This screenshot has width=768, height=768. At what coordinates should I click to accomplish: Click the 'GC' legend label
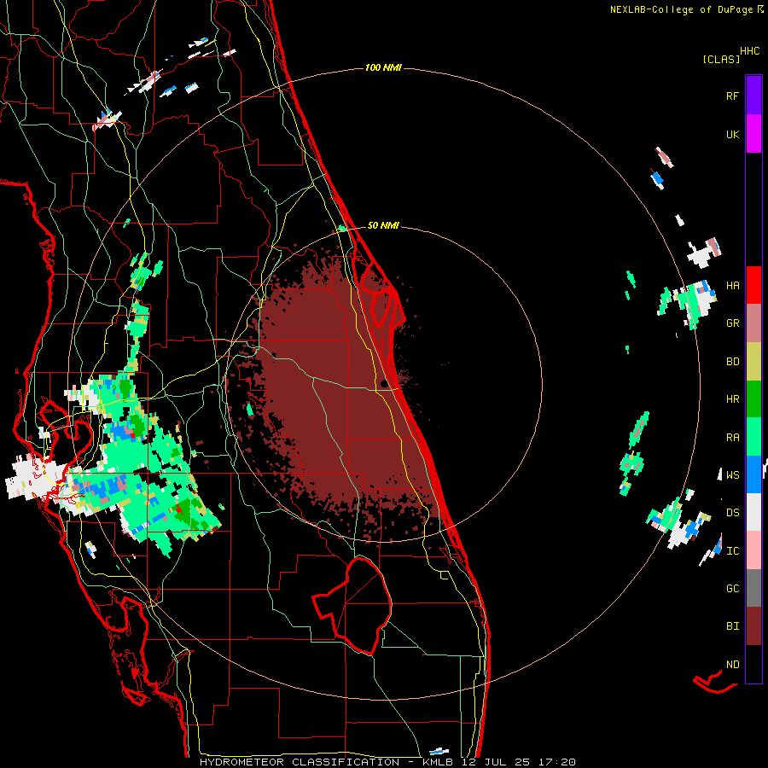tap(732, 588)
